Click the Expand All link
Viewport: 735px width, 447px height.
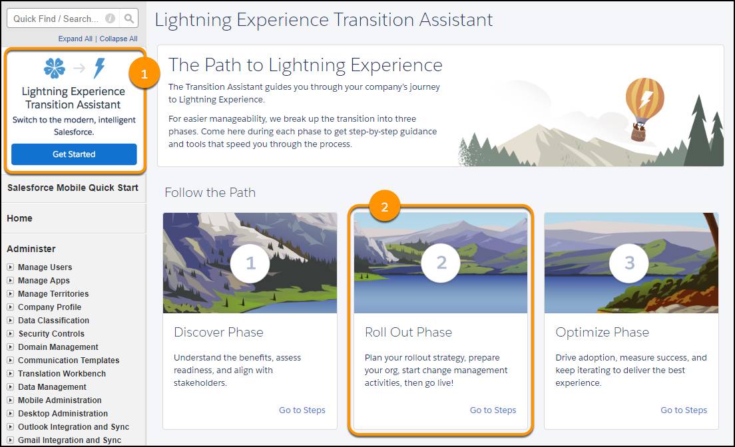point(75,39)
